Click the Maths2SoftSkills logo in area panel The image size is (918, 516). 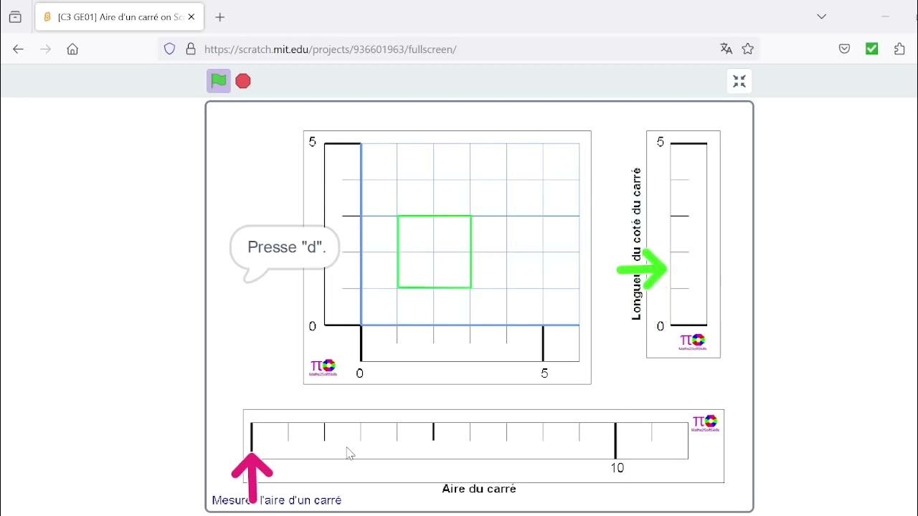point(705,423)
